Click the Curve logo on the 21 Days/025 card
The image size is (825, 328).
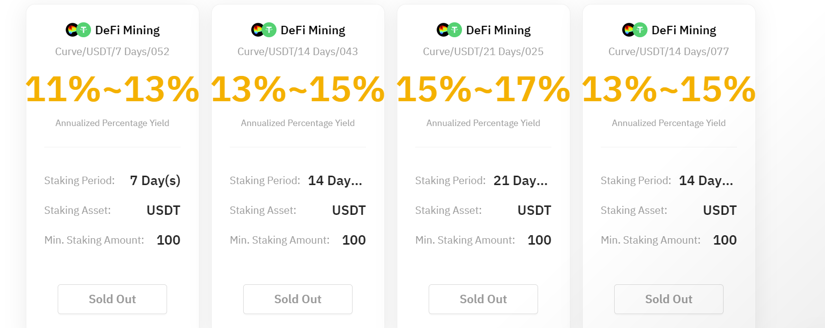(442, 30)
